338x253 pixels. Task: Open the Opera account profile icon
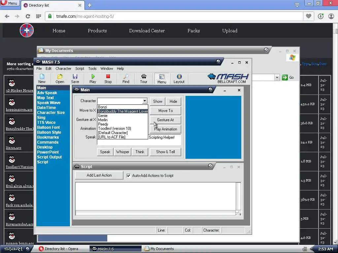331,16
